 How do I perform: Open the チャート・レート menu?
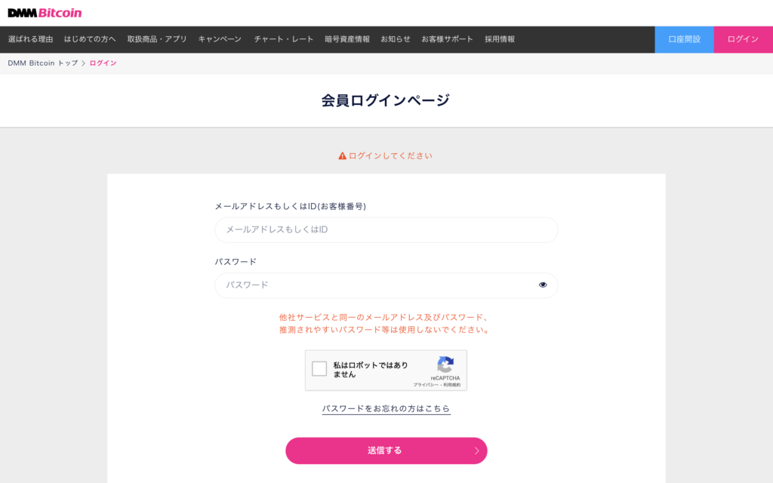[284, 39]
